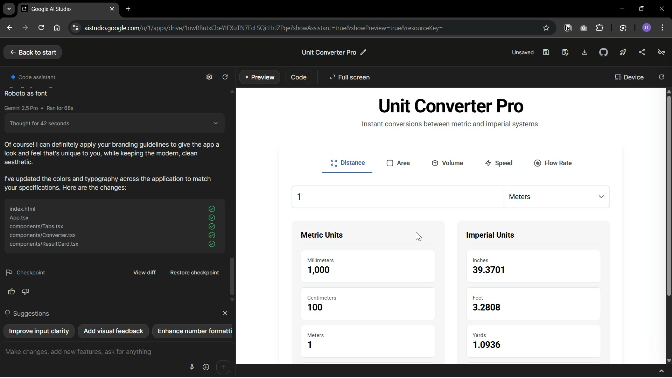Click the preview pane vertical scrollbar

(669, 196)
